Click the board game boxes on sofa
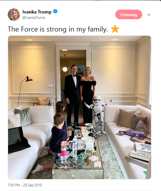This screenshot has height=191, width=161. tap(137, 136)
